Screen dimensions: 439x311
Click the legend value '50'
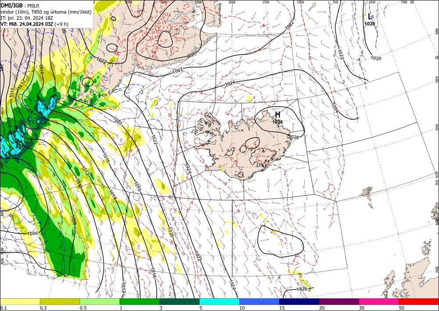(x=402, y=308)
